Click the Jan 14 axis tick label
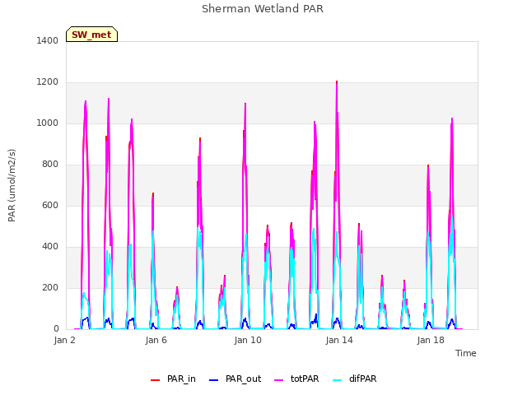This screenshot has width=527, height=395. tap(339, 340)
